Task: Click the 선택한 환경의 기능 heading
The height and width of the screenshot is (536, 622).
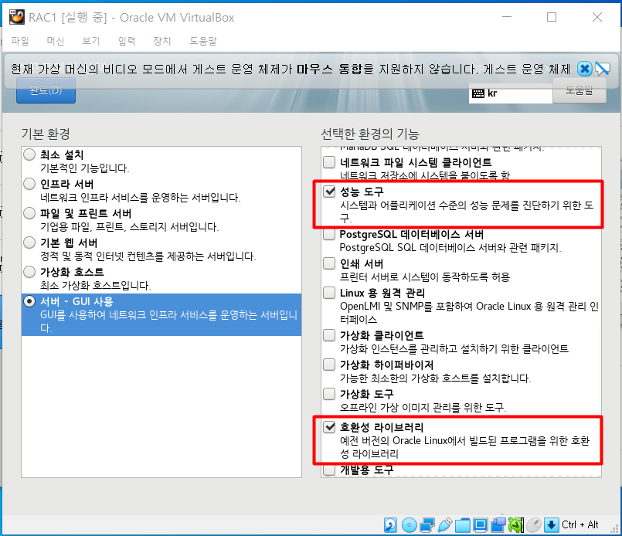Action: (x=370, y=134)
